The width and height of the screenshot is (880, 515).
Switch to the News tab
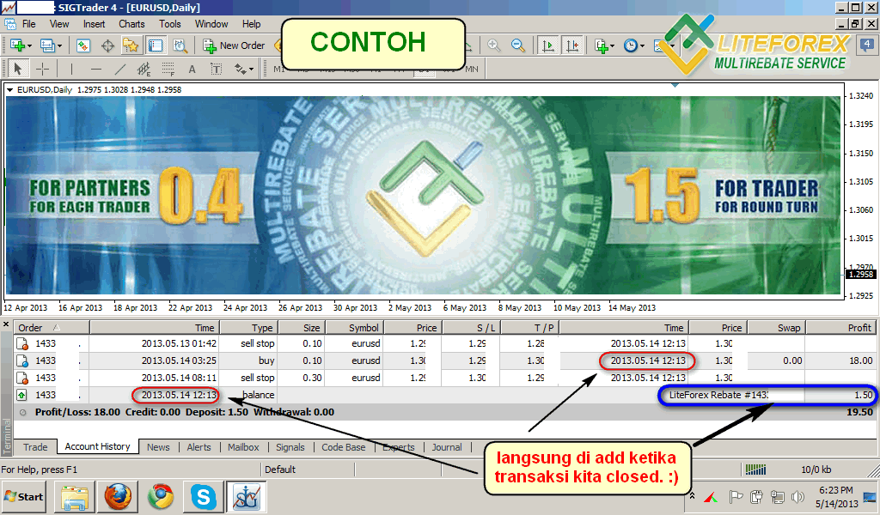[158, 447]
